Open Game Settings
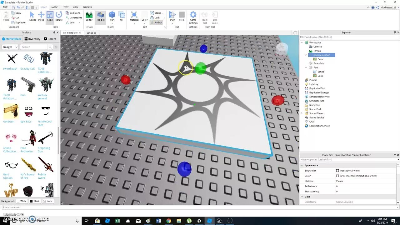This screenshot has width=400, height=225. pyautogui.click(x=193, y=17)
